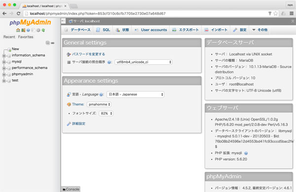
Task: Click the collapse page header icon at top right
Action: pos(293,21)
